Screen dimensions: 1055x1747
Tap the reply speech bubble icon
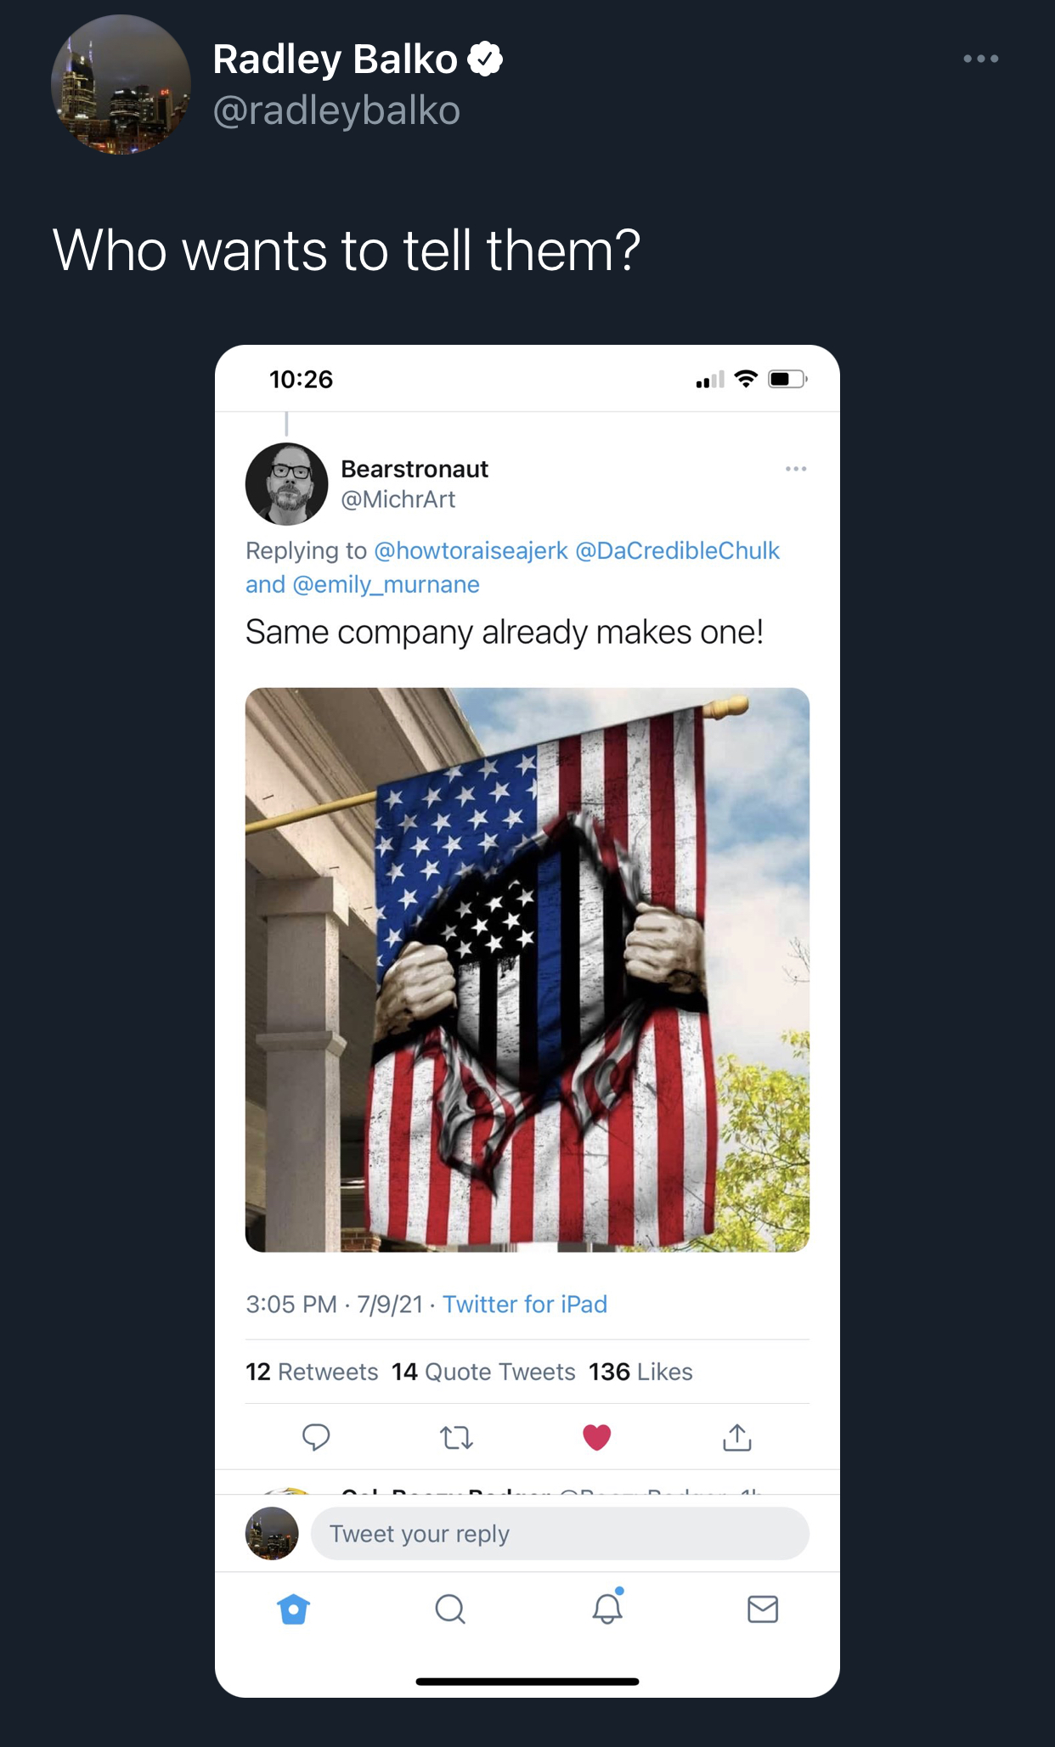[x=316, y=1436]
